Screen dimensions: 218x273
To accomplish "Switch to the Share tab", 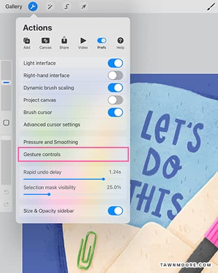I will tap(64, 43).
